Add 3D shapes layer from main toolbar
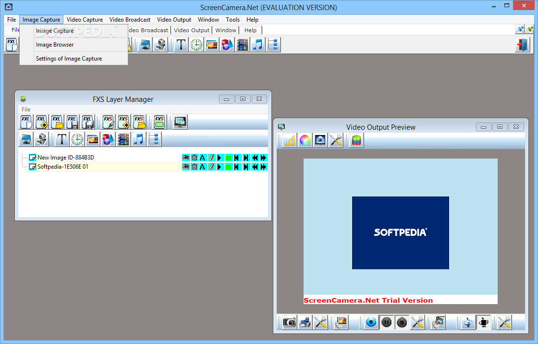 (x=227, y=45)
